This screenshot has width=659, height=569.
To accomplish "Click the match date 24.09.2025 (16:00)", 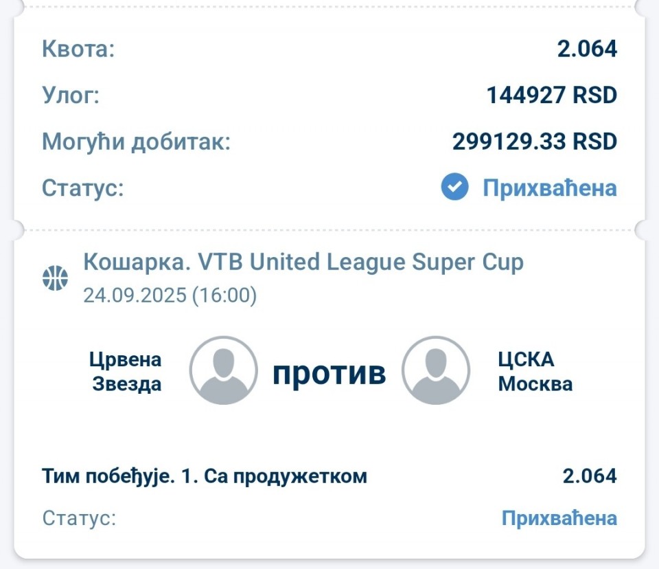I will 170,295.
